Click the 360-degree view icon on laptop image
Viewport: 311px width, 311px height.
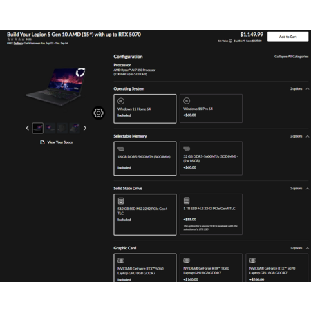[x=80, y=72]
